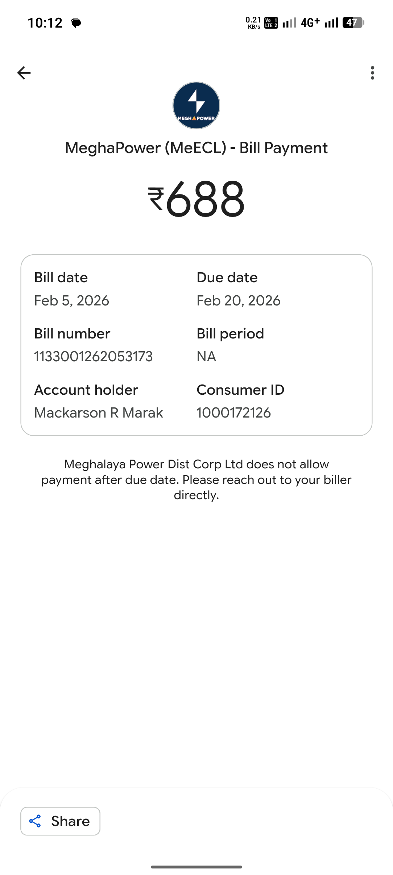This screenshot has height=875, width=393.
Task: Tap the battery indicator in status bar
Action: click(353, 23)
